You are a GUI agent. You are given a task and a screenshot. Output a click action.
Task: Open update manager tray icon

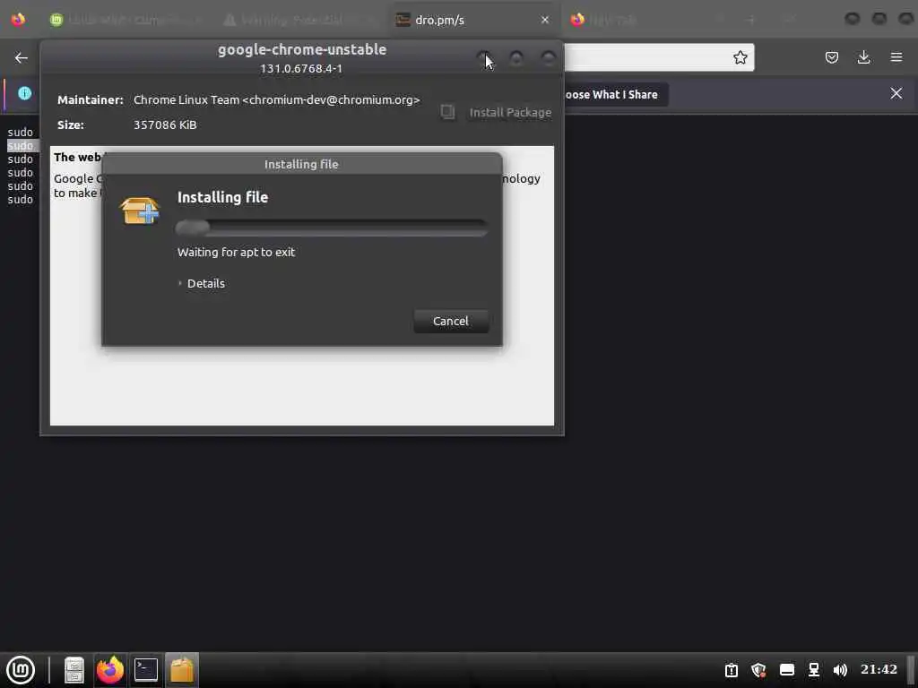[x=732, y=670]
